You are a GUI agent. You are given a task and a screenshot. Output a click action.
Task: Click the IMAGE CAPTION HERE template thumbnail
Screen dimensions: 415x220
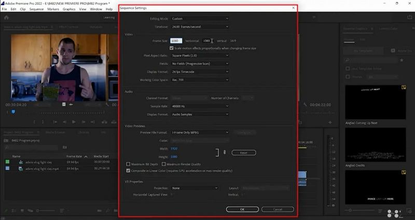pyautogui.click(x=375, y=187)
